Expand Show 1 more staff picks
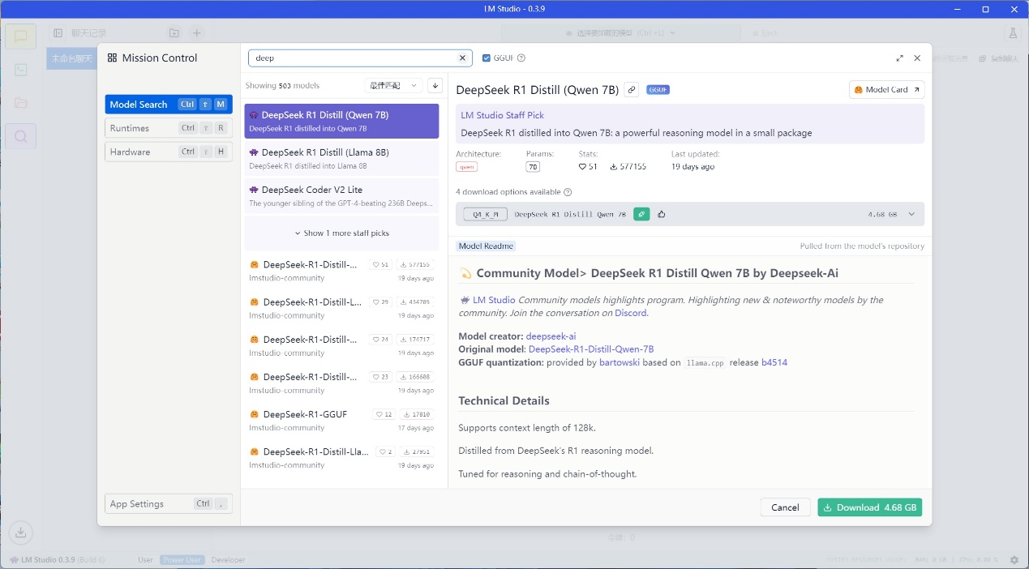1029x569 pixels. (x=341, y=233)
